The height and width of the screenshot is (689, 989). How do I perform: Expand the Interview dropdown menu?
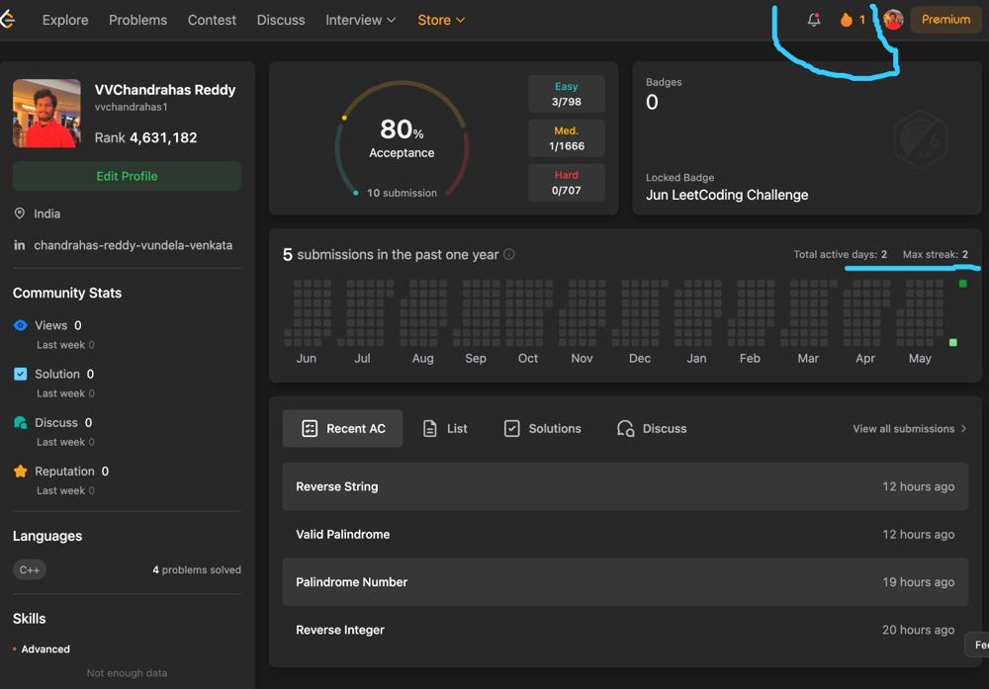pyautogui.click(x=360, y=20)
